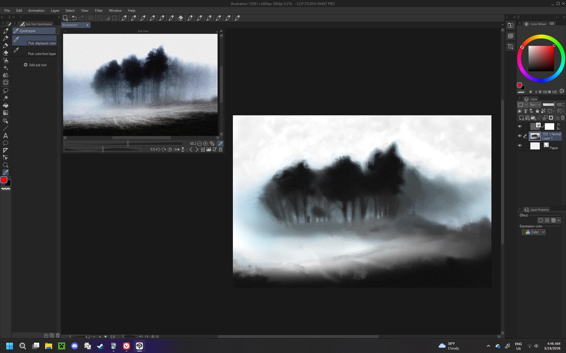Click the delete layer trash icon
Image resolution: width=566 pixels, height=353 pixels.
point(562,118)
